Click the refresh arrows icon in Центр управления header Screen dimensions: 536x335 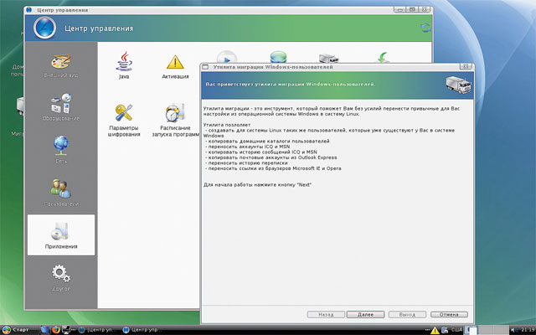tap(425, 28)
